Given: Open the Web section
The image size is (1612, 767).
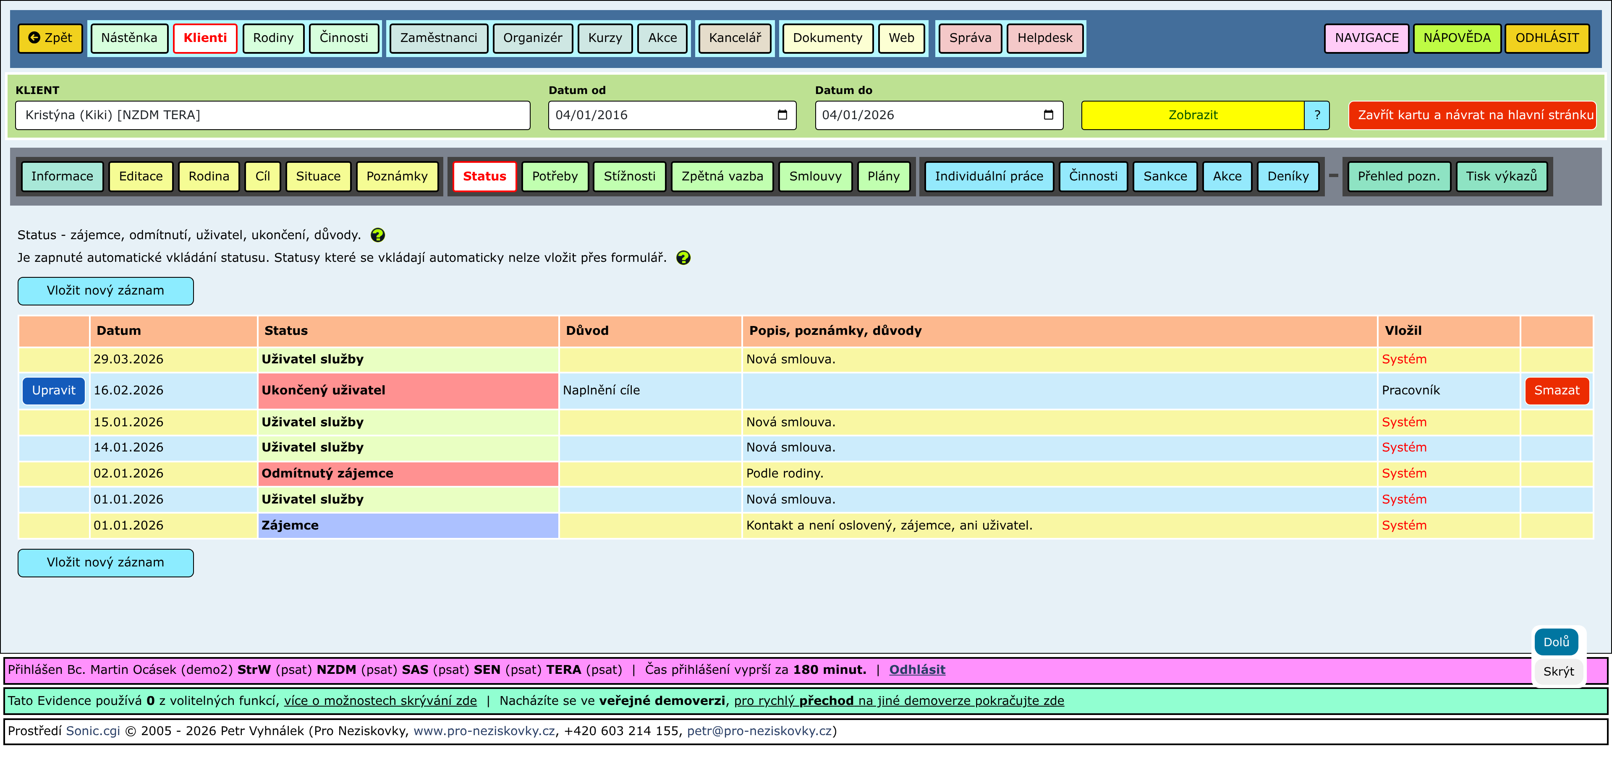Looking at the screenshot, I should [902, 38].
